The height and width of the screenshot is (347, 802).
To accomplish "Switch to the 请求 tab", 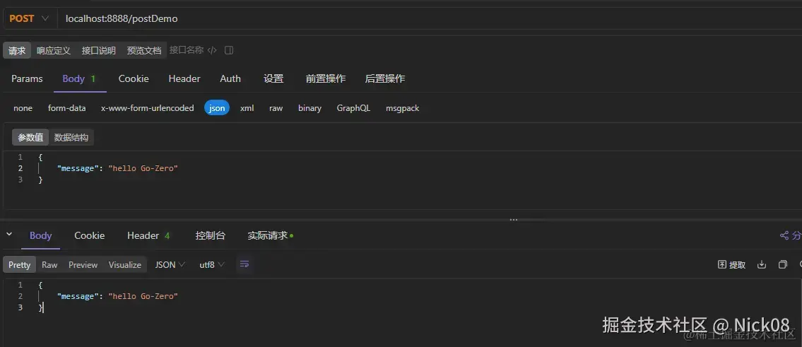I will tap(17, 50).
